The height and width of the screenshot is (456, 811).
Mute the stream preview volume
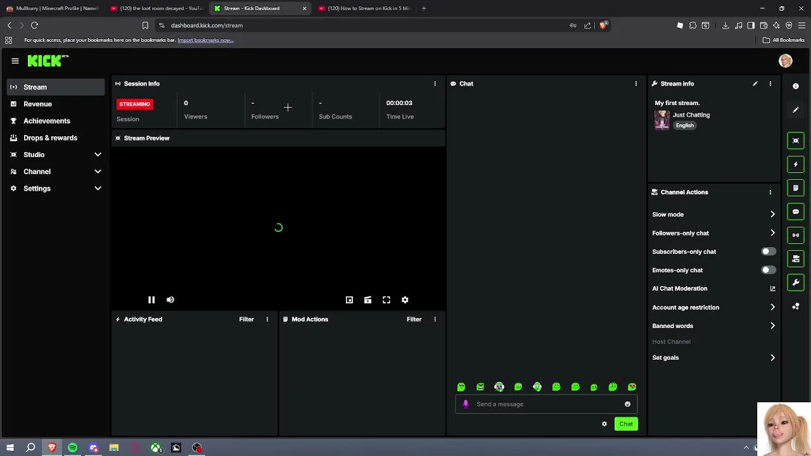coord(170,300)
